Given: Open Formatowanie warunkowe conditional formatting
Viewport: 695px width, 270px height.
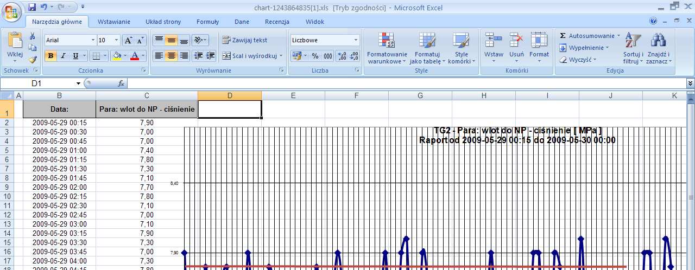Looking at the screenshot, I should (387, 48).
